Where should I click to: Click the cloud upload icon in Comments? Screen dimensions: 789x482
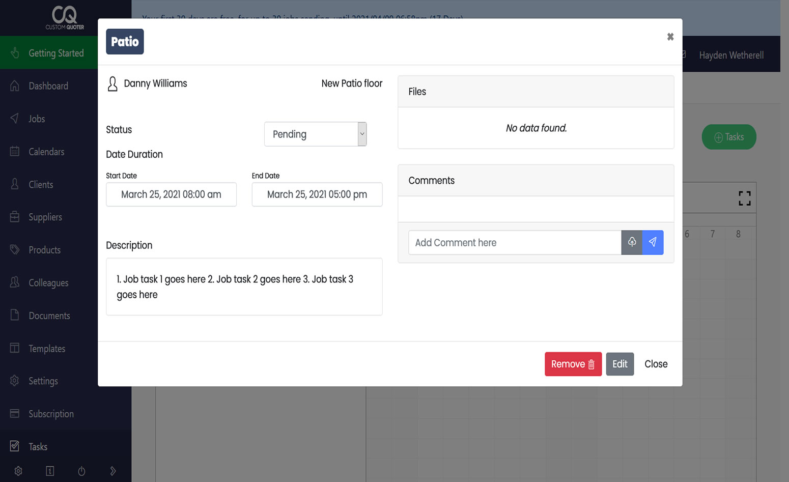[632, 242]
